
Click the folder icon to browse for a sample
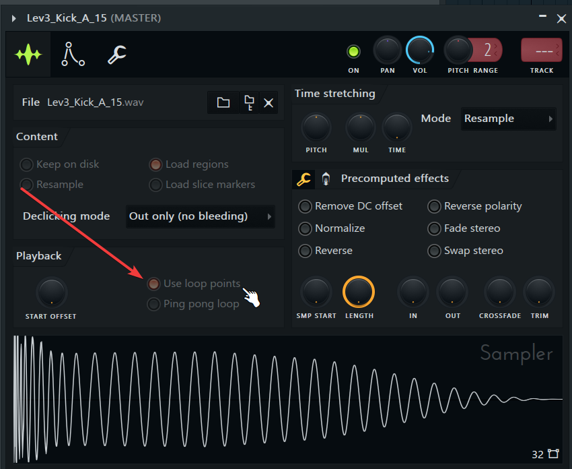point(223,102)
